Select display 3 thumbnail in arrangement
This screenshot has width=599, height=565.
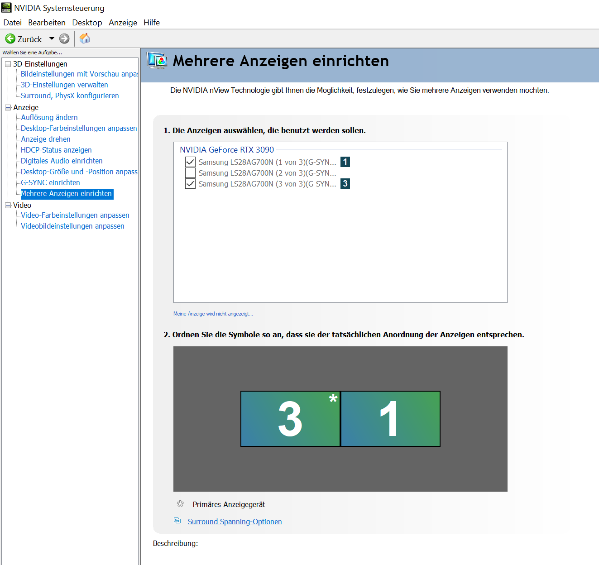point(290,419)
